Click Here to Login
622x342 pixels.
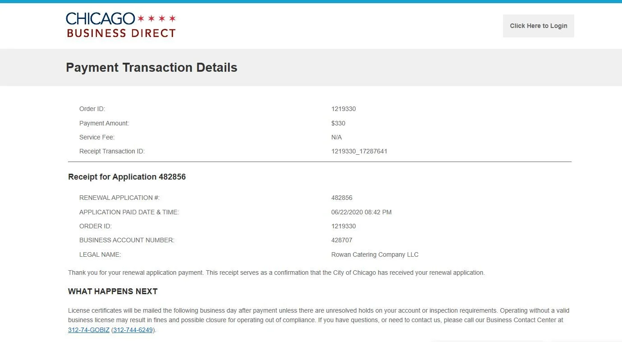click(x=538, y=26)
